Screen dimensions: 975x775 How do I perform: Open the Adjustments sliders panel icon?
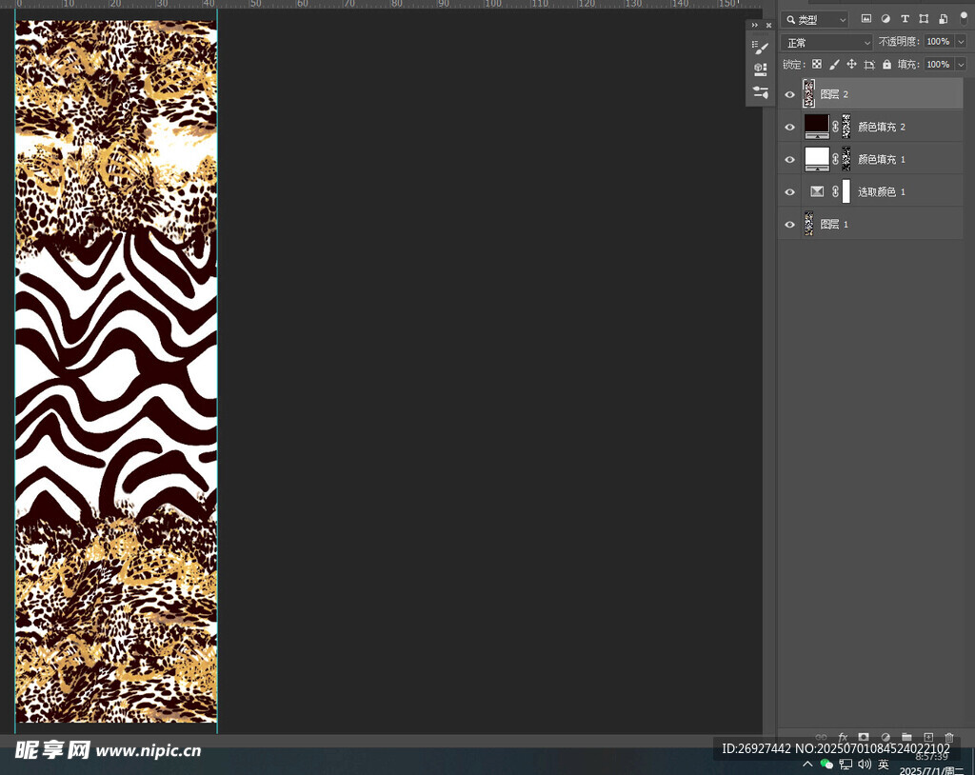click(x=760, y=92)
